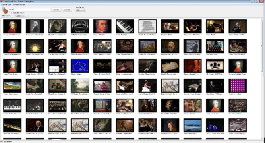Click inside the search query text field
The width and height of the screenshot is (265, 143).
(30, 10)
